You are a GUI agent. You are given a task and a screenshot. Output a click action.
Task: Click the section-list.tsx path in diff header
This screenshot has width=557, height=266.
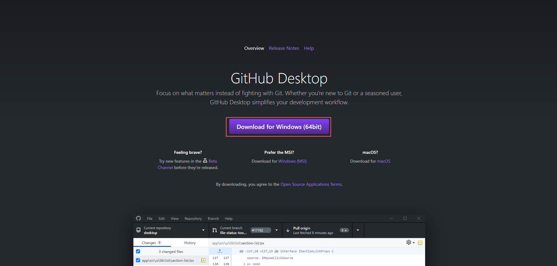point(238,243)
